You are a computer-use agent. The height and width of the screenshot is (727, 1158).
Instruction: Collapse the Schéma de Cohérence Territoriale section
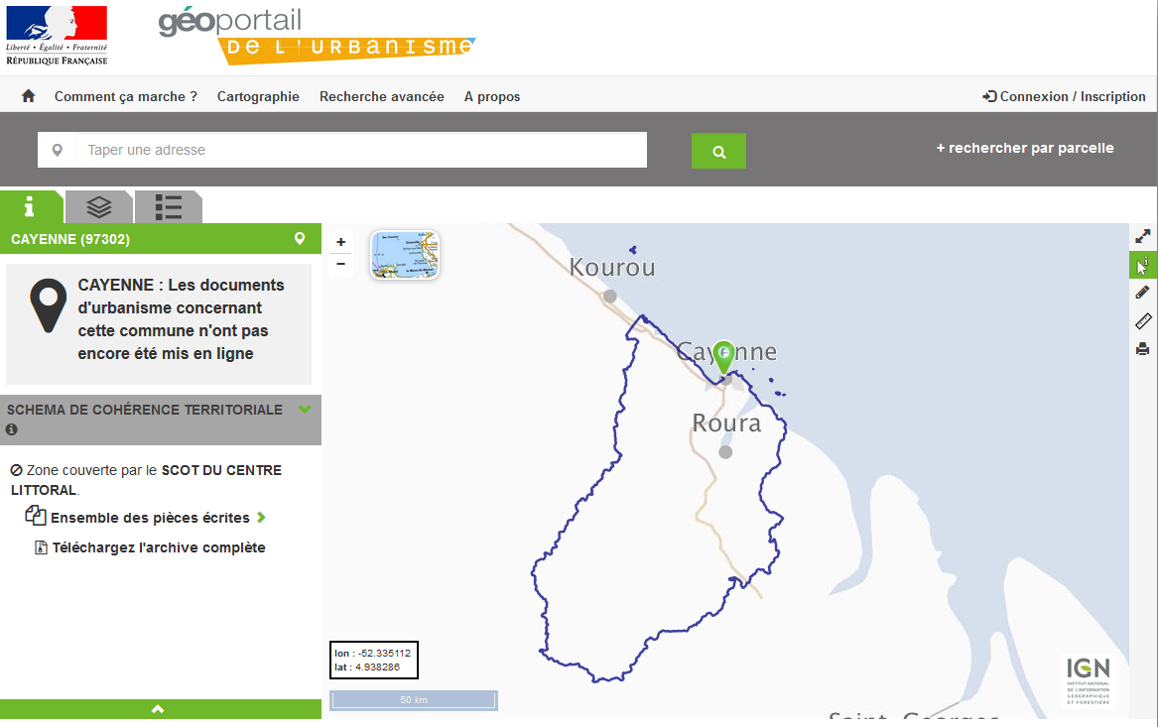tap(305, 409)
